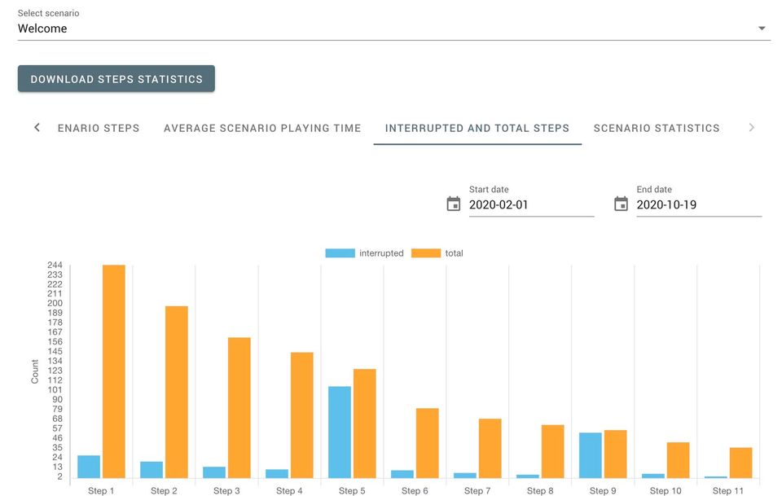This screenshot has width=782, height=496.
Task: Click the Step 1 orange total bar
Action: (x=114, y=371)
